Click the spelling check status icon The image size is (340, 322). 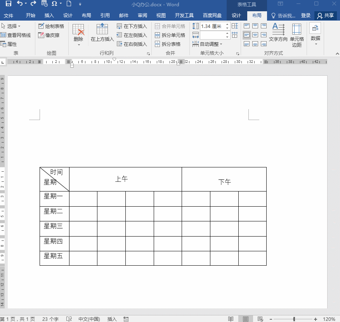pos(69,319)
